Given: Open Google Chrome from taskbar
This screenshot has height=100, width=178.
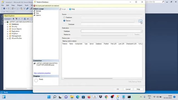Looking at the screenshot, I should (x=106, y=97).
